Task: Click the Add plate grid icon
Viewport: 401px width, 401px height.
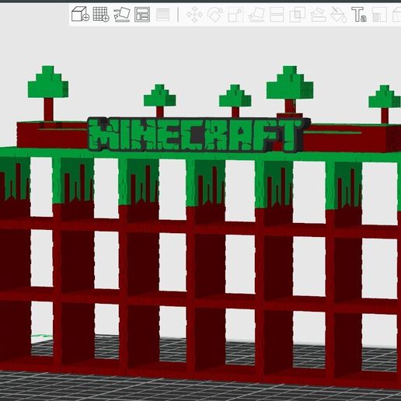Action: (x=101, y=14)
